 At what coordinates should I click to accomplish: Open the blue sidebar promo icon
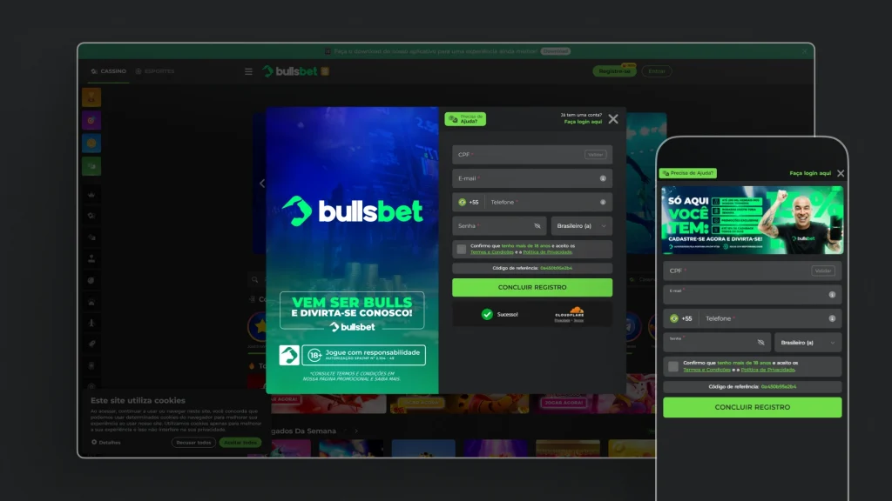point(91,144)
